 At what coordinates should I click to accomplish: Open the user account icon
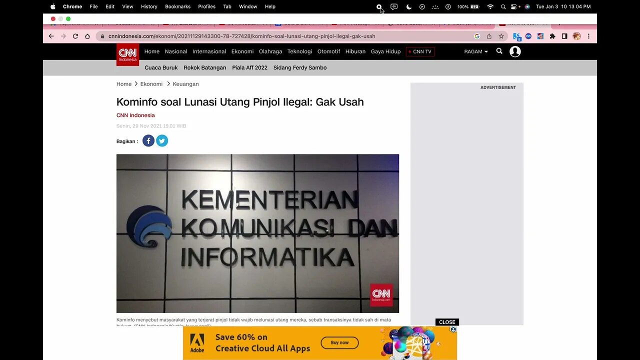(x=515, y=51)
